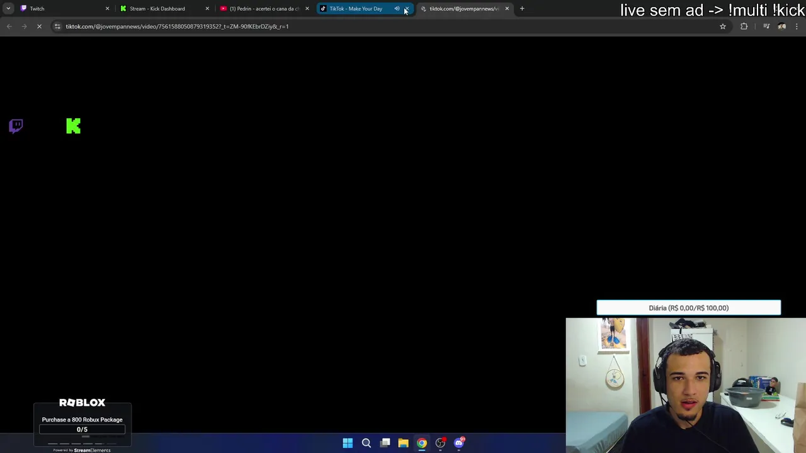The height and width of the screenshot is (453, 806).
Task: Click the Purchase a 800 Robux Package text
Action: (x=82, y=420)
